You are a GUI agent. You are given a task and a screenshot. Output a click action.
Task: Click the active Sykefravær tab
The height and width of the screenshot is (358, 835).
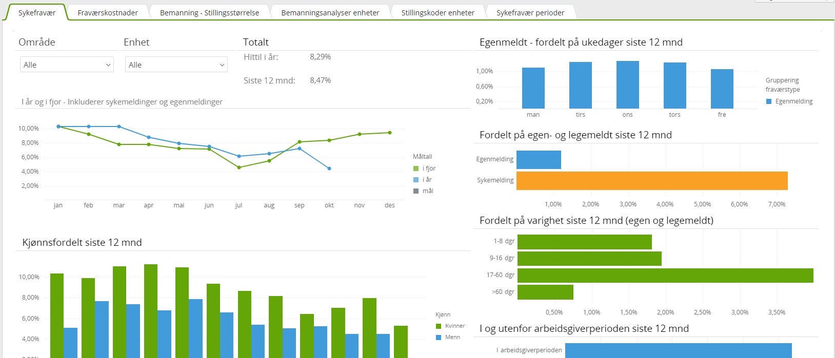36,13
